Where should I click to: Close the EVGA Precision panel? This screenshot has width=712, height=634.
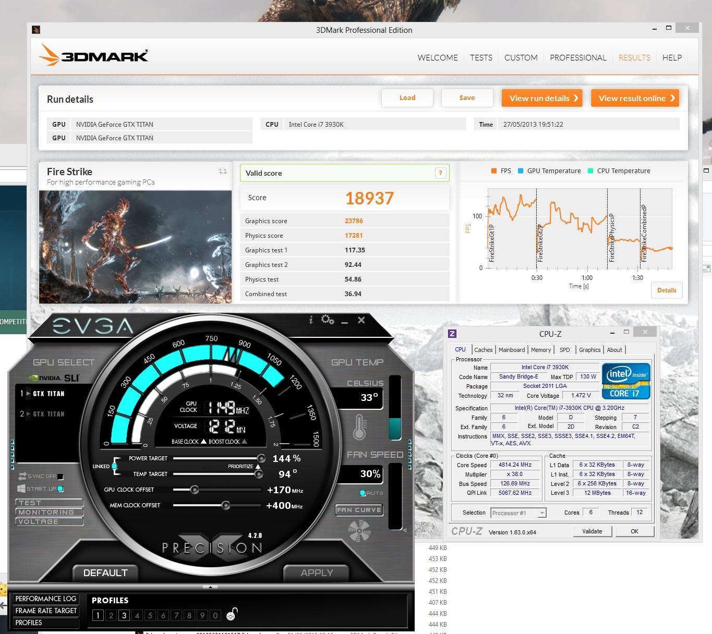[361, 320]
